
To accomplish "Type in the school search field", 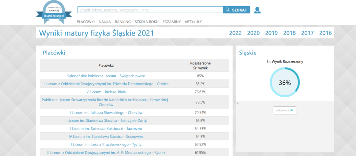I will (x=149, y=10).
